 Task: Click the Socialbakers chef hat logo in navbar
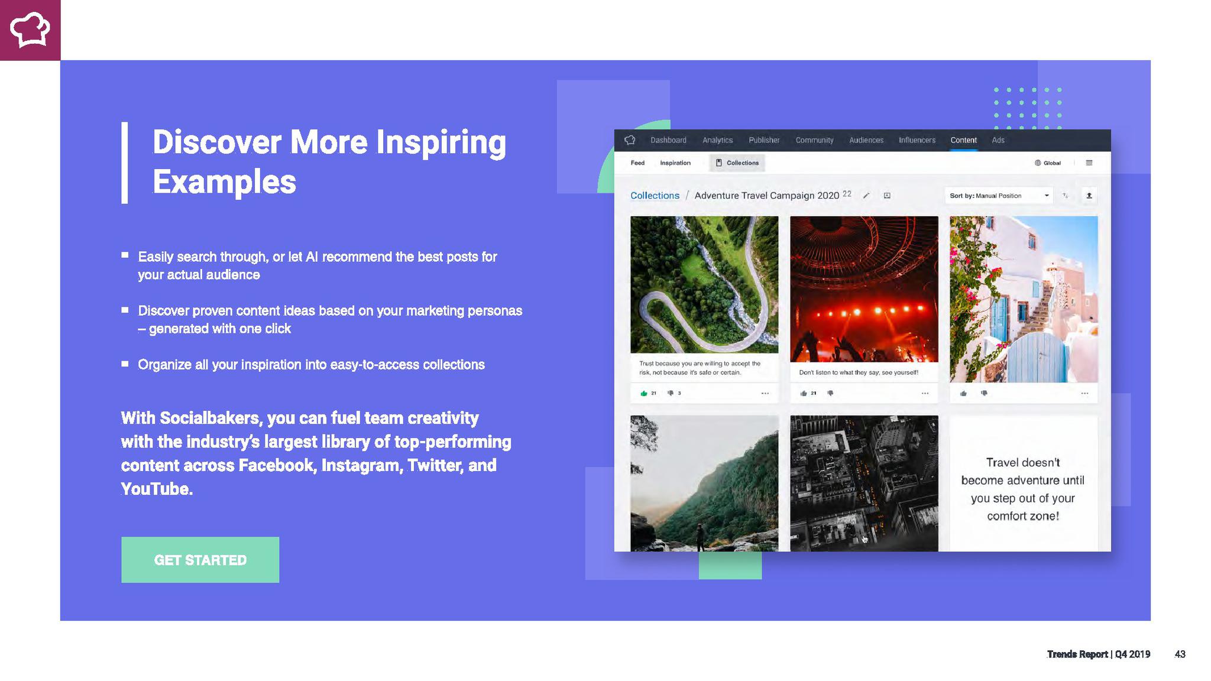(x=630, y=140)
